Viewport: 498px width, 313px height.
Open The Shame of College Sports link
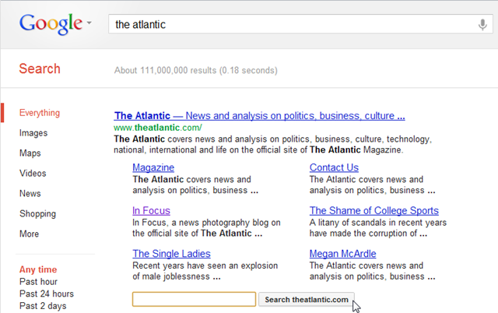pos(373,211)
